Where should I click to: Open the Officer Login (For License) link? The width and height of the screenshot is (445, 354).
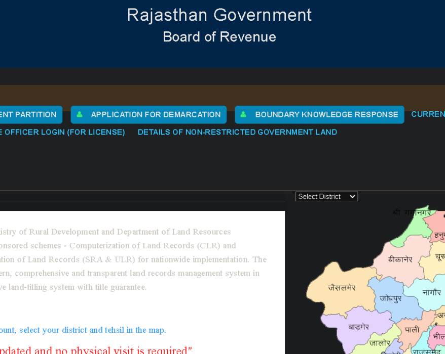[62, 132]
